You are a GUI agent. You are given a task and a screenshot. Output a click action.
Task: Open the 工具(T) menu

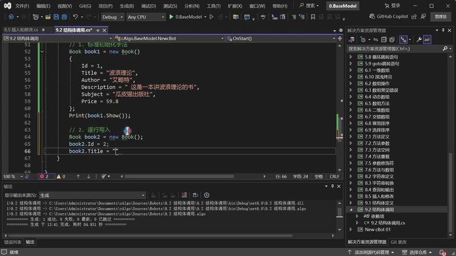click(213, 6)
